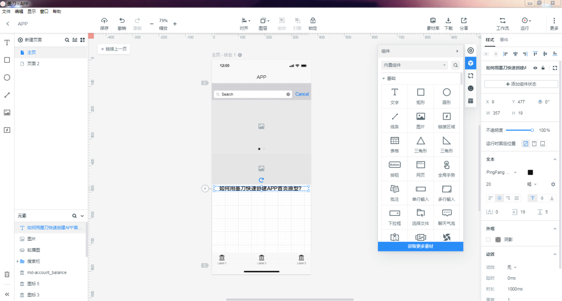This screenshot has height=301, width=562.
Task: Click the add component state (添加组件状态) button
Action: [x=521, y=84]
